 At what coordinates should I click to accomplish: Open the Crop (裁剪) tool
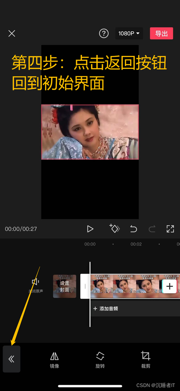point(146,360)
